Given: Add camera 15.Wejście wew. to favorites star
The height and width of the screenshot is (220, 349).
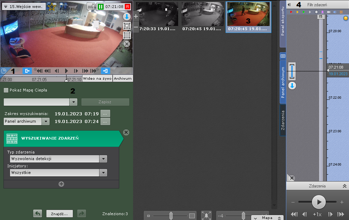Looking at the screenshot, I should coord(52,7).
